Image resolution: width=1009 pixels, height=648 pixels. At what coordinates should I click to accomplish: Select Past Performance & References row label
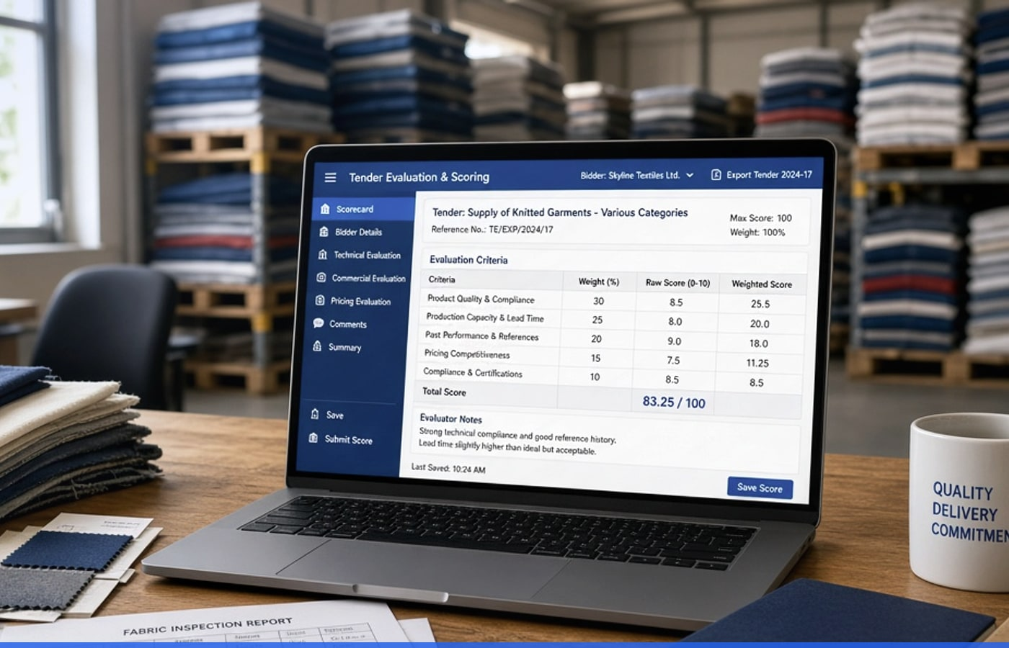click(481, 336)
